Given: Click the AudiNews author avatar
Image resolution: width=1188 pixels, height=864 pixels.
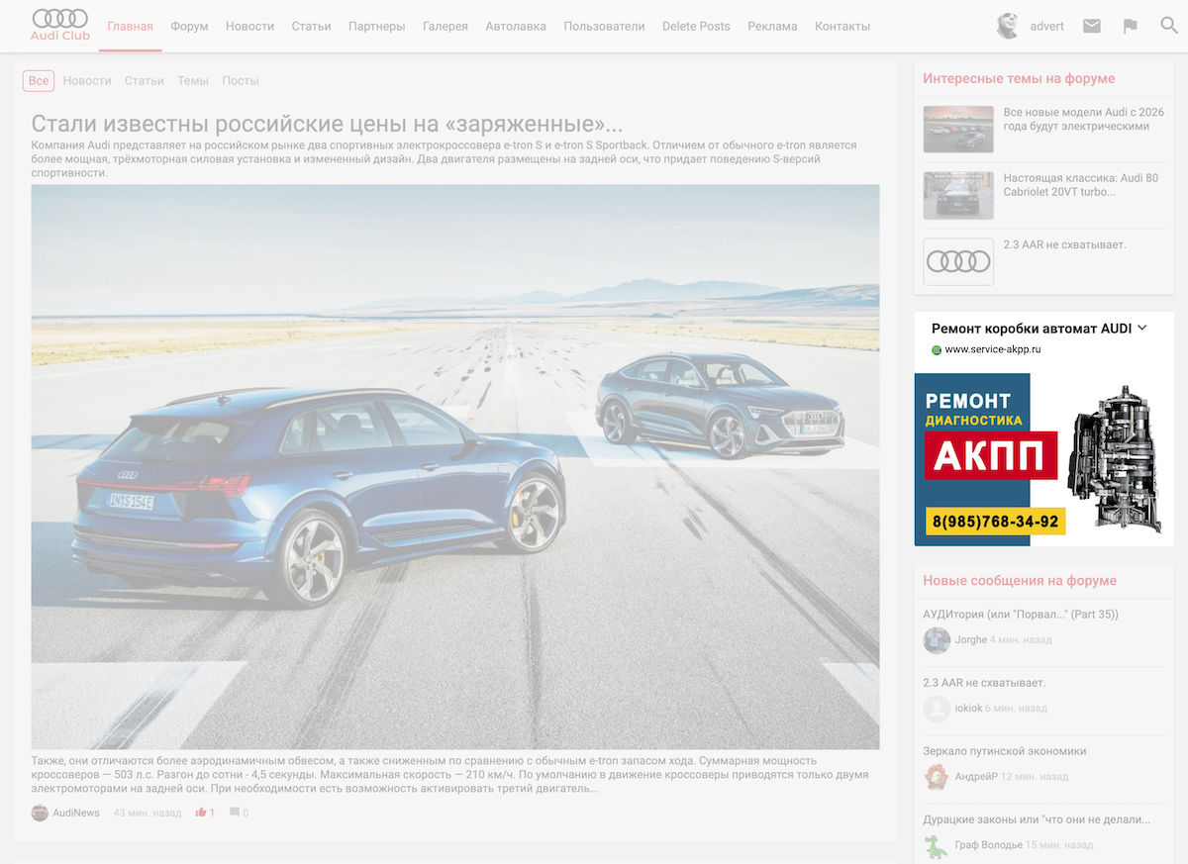Looking at the screenshot, I should click(x=40, y=813).
